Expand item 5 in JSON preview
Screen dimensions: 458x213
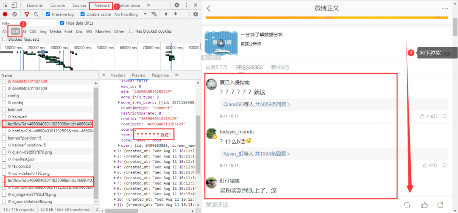point(115,172)
